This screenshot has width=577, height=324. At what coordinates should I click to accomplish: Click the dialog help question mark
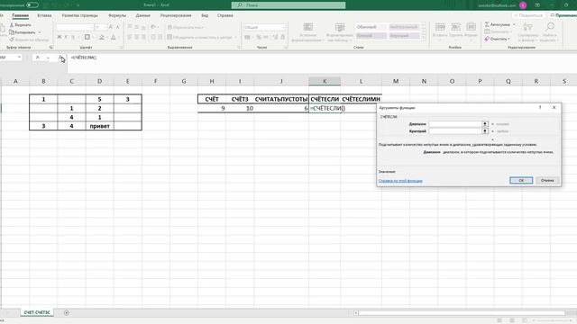pos(540,108)
